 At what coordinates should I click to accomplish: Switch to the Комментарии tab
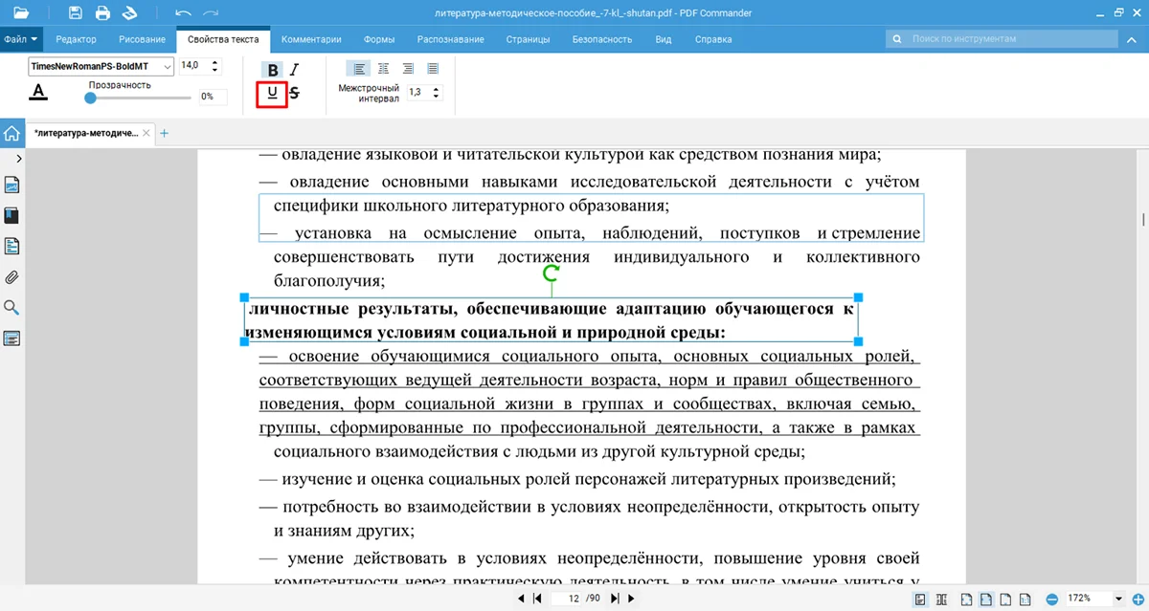(x=312, y=39)
